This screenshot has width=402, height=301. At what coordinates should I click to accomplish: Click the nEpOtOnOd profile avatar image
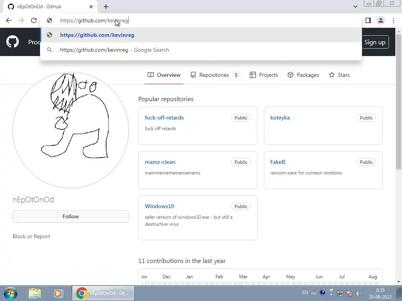click(x=71, y=130)
